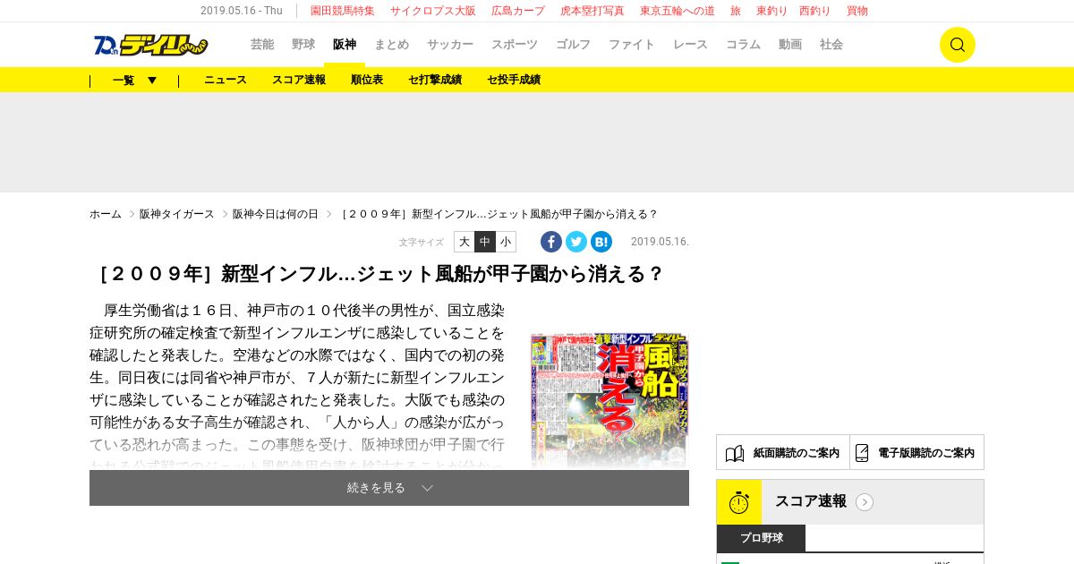Open 旅 top link
1074x564 pixels.
click(x=736, y=11)
